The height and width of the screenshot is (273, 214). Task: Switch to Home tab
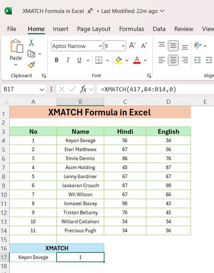tap(36, 29)
